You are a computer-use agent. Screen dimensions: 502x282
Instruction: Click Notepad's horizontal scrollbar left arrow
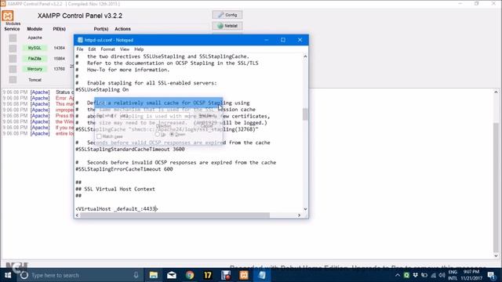(77, 215)
